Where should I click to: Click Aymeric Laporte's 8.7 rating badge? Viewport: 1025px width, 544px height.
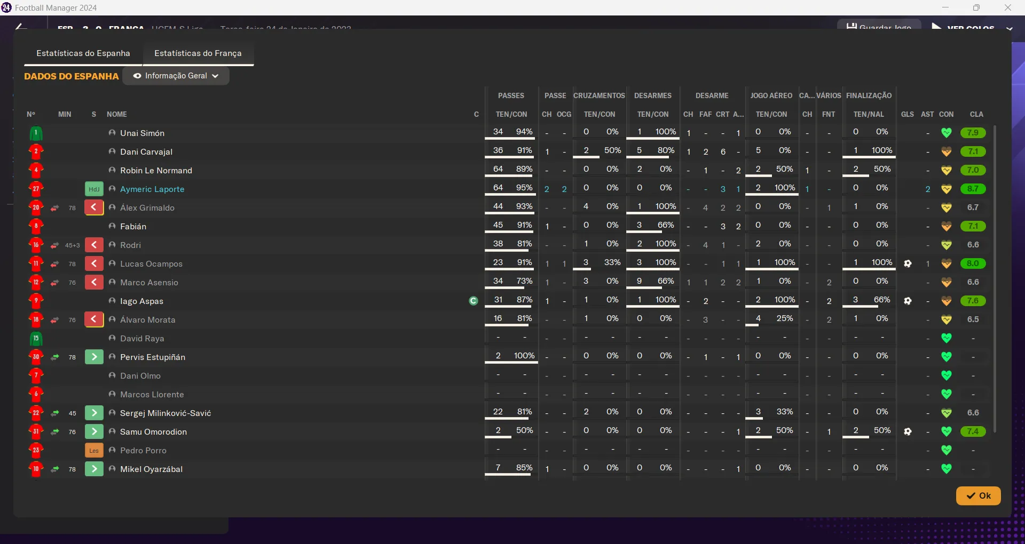point(973,189)
